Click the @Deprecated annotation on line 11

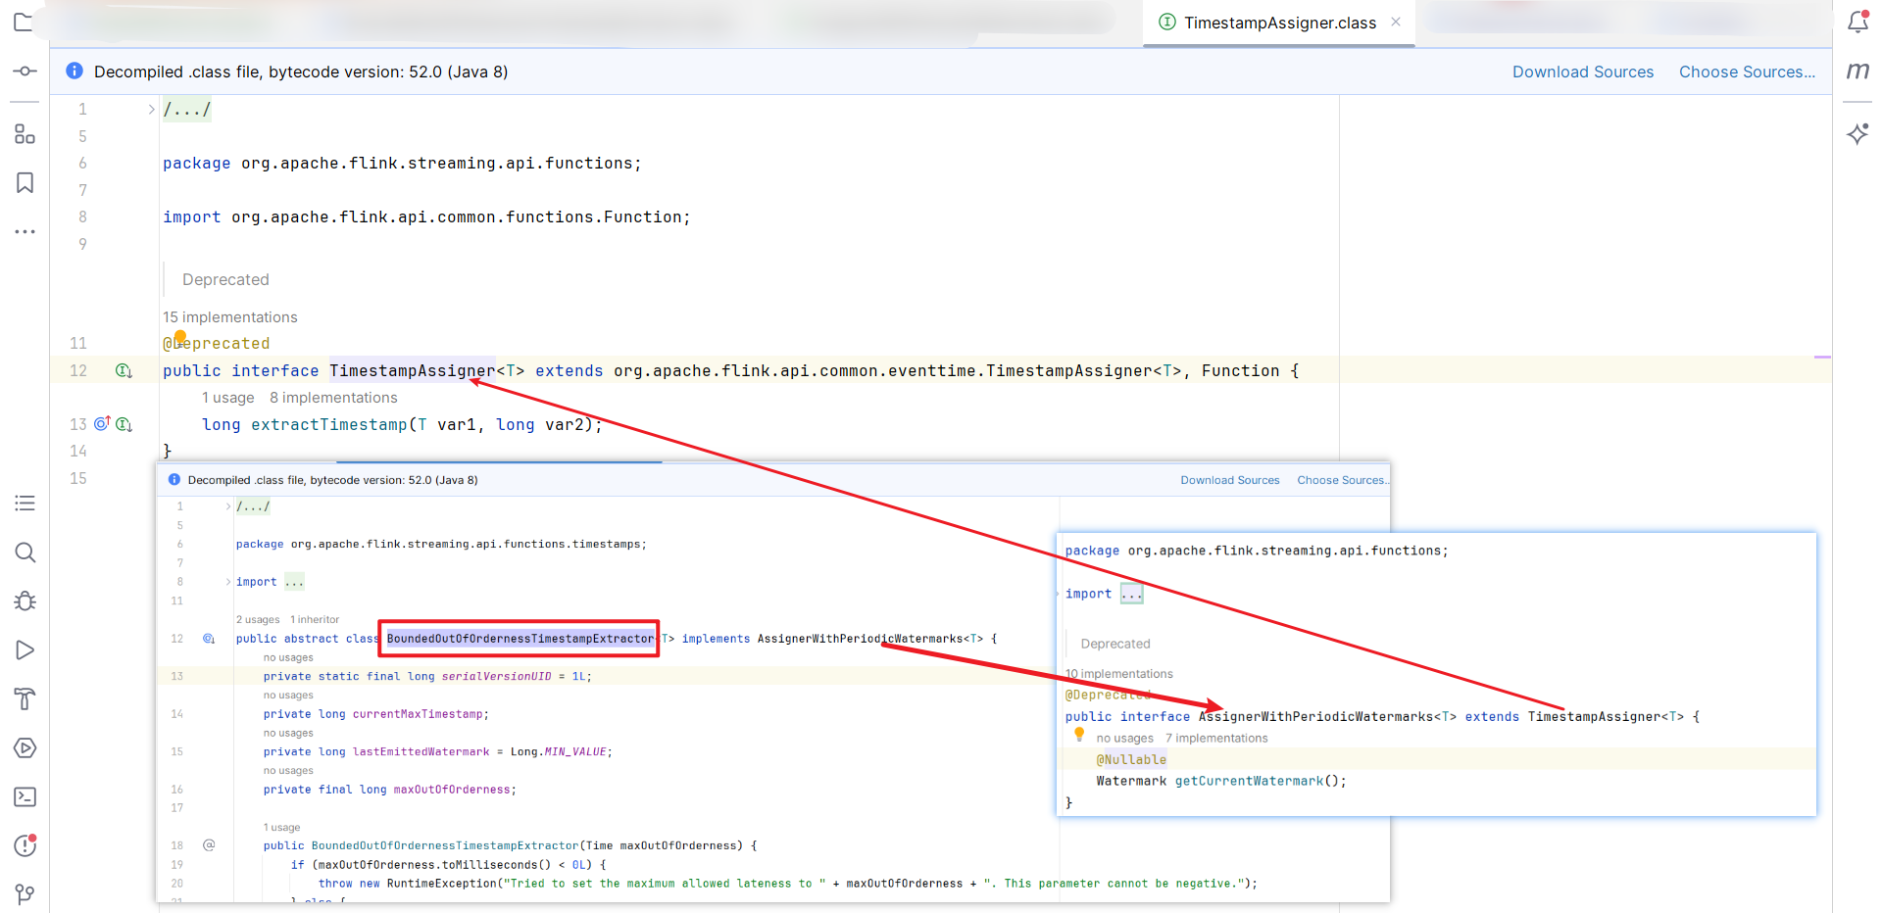click(217, 344)
